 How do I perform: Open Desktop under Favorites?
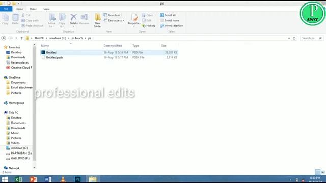point(14,52)
